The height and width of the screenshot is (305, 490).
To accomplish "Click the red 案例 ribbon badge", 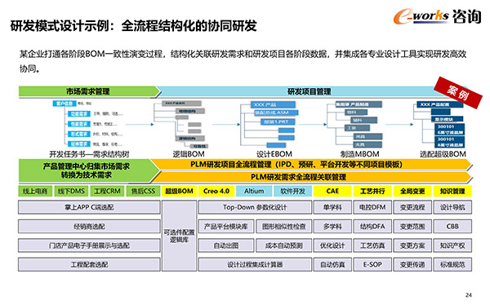I will point(458,92).
